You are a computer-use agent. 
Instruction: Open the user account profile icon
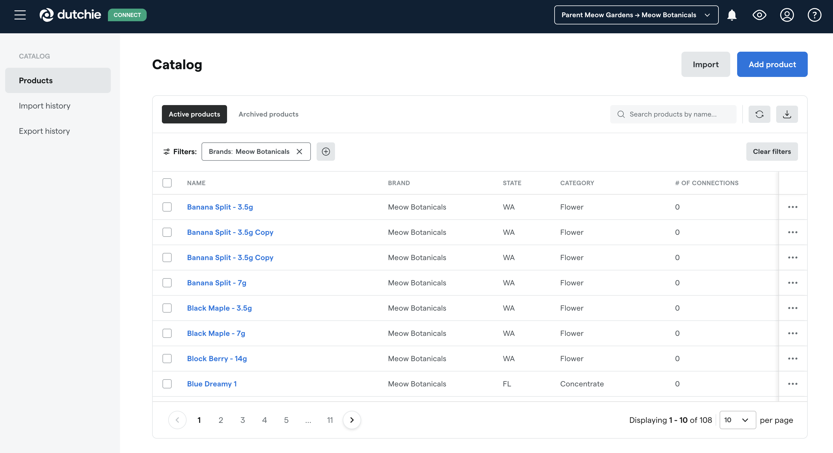point(787,15)
